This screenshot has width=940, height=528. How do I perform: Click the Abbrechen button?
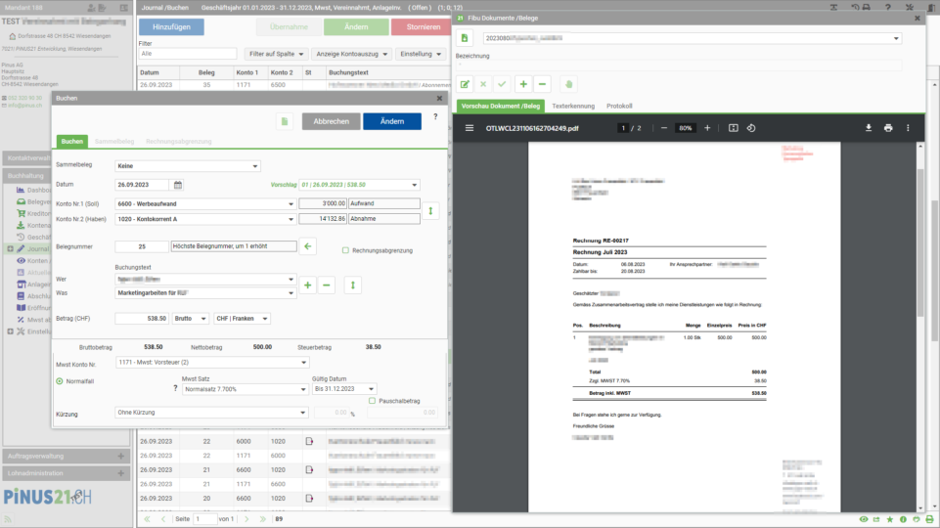tap(331, 121)
